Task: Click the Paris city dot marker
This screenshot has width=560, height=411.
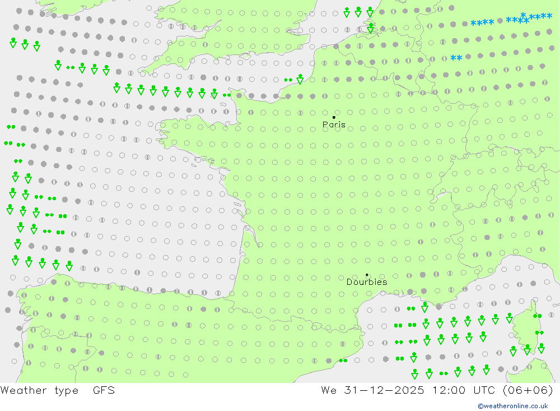Action: point(334,117)
